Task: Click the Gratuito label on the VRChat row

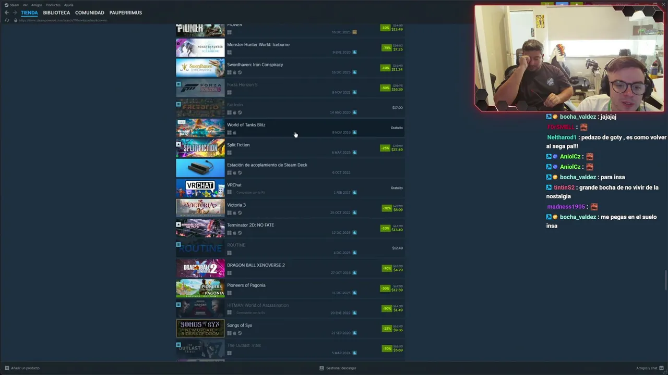Action: click(x=397, y=188)
